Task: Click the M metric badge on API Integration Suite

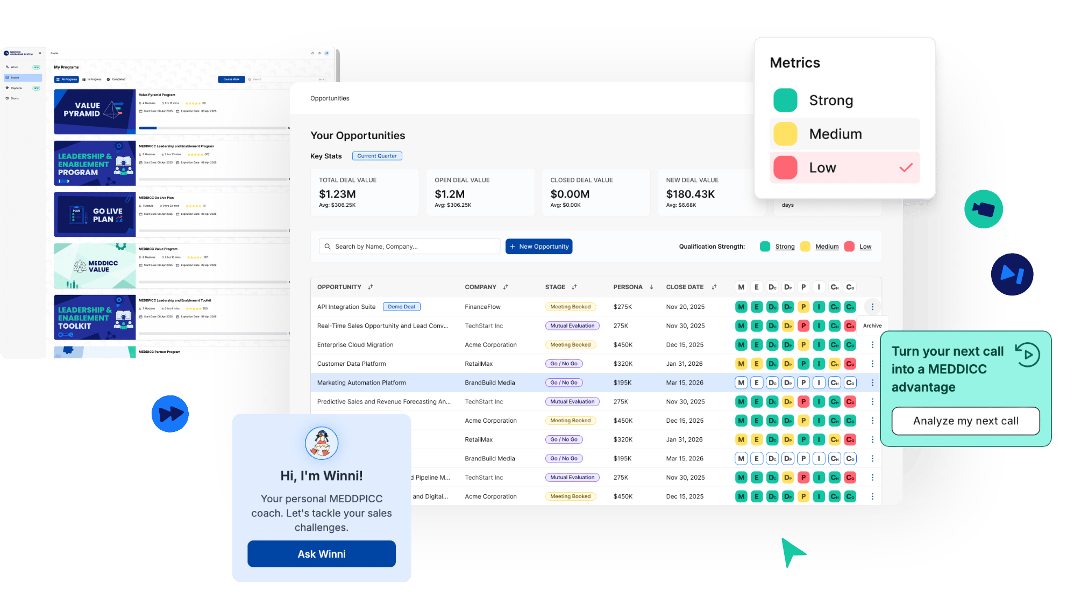Action: [x=741, y=306]
